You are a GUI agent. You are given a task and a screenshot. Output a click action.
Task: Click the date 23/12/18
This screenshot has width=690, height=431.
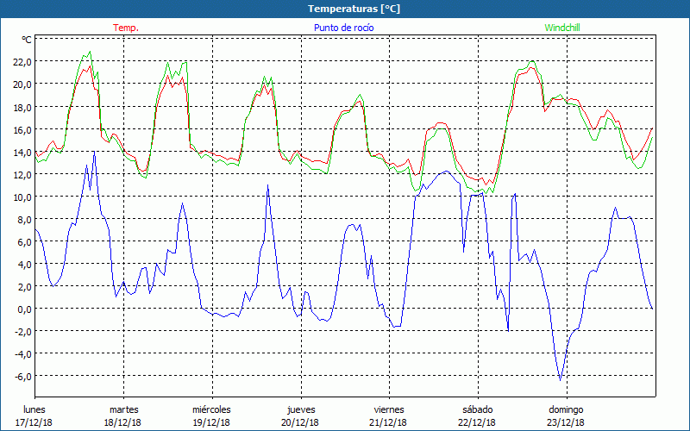pos(566,422)
